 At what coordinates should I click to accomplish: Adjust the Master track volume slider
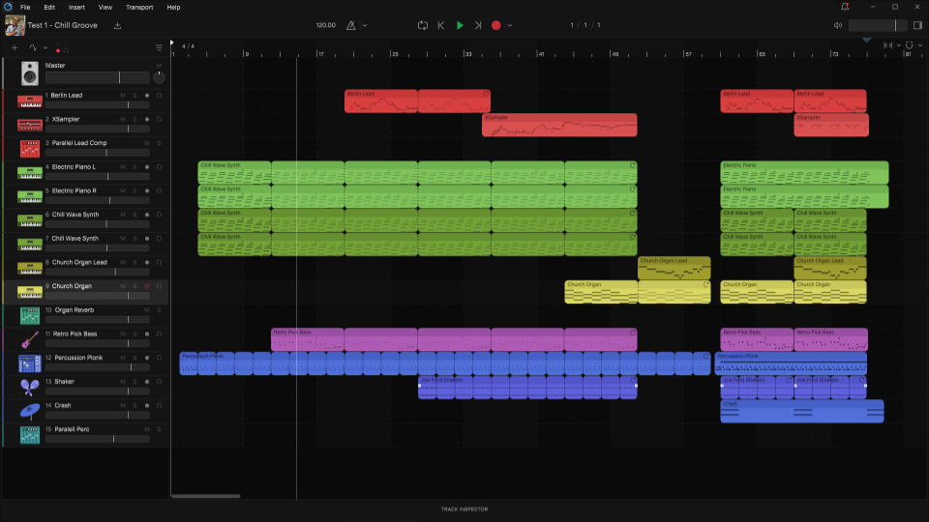coord(97,77)
